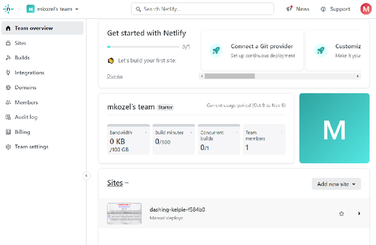Open the Builds sidebar item
Screen dimensions: 376x245
(22, 58)
